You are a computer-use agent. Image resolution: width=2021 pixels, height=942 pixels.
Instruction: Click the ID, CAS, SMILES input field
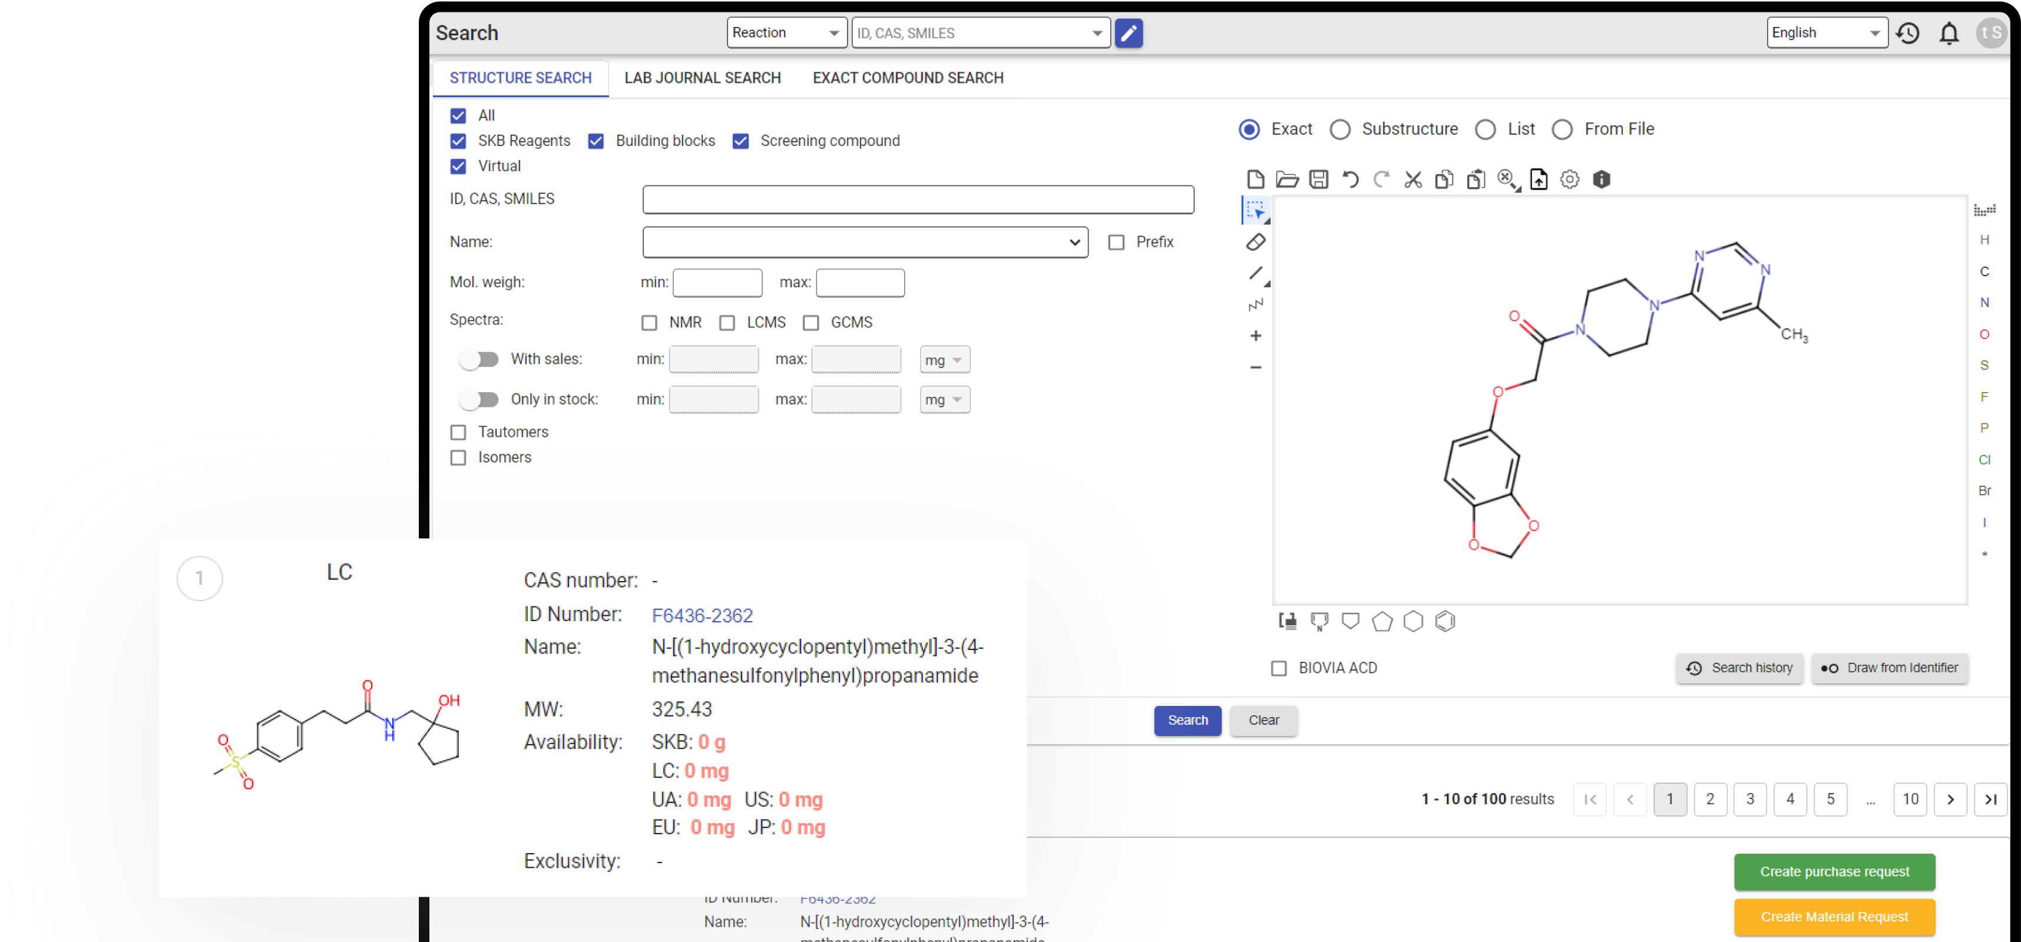917,199
